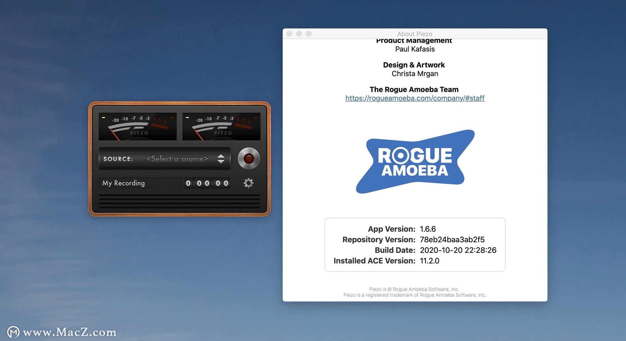Image resolution: width=626 pixels, height=341 pixels.
Task: Click the source up/down stepper arrows
Action: 221,159
